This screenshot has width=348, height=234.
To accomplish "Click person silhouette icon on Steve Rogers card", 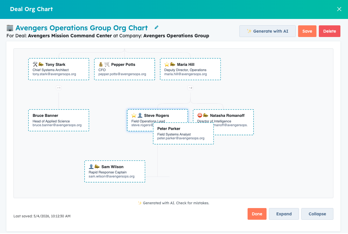I will tap(140, 115).
